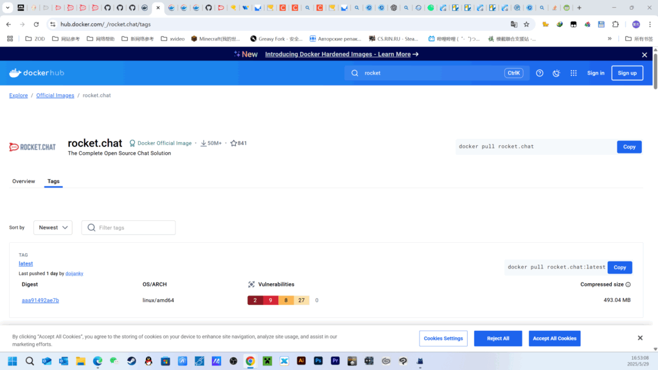The width and height of the screenshot is (658, 370).
Task: Open the Minecraft bookmark
Action: pyautogui.click(x=216, y=39)
